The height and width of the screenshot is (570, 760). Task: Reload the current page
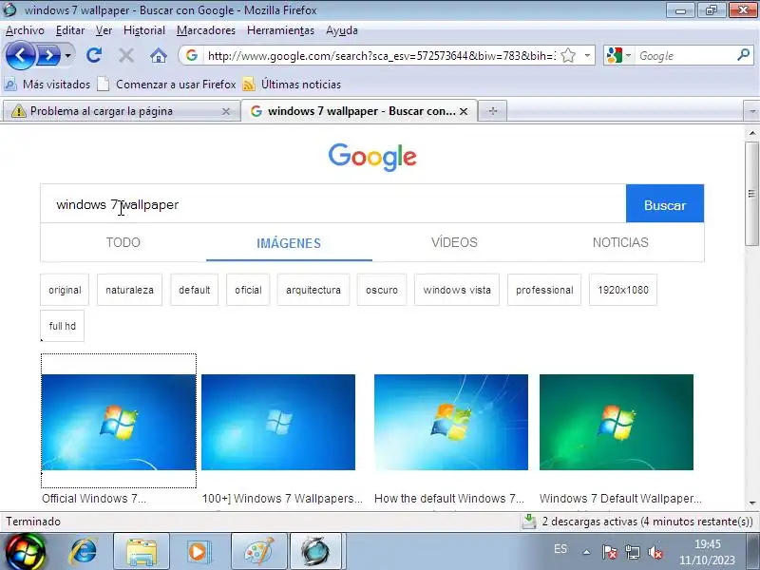coord(94,55)
